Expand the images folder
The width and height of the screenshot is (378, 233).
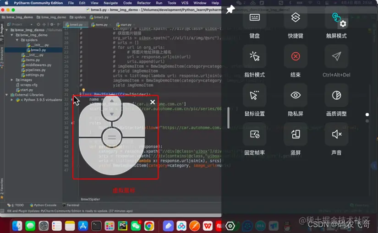pos(12,80)
